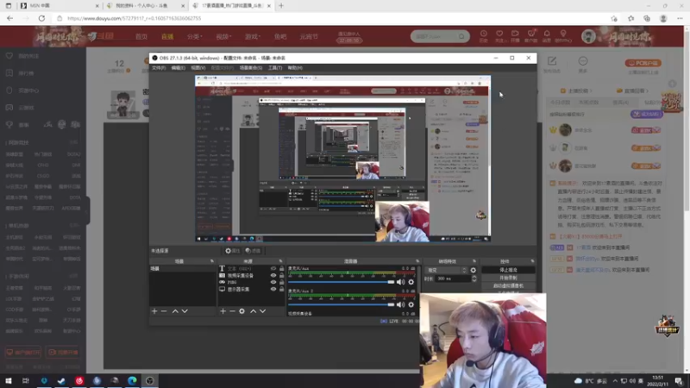Open second mixer channel settings gear

(411, 304)
